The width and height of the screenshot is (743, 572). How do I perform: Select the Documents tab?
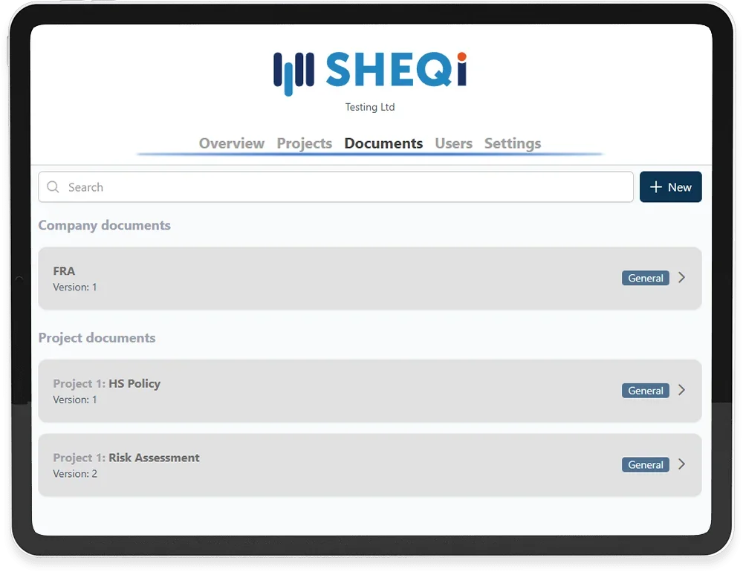click(383, 143)
